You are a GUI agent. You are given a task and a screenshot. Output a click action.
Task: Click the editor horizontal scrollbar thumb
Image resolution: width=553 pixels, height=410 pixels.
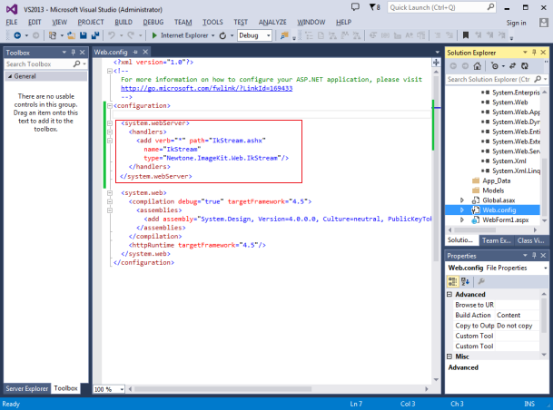coord(222,389)
